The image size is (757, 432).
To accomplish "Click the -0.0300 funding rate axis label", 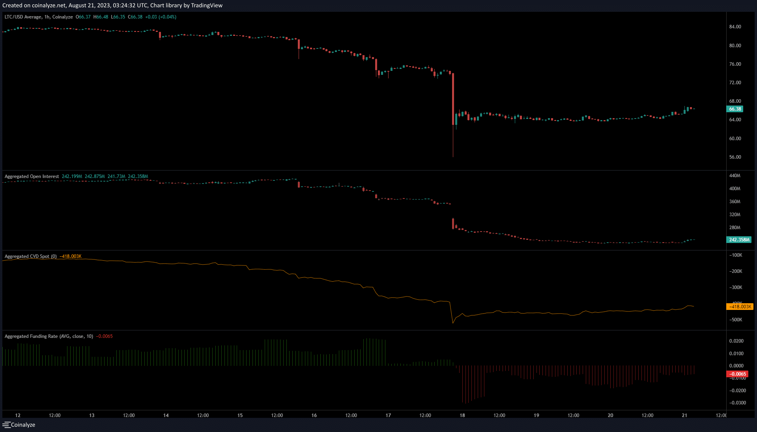I will 737,403.
